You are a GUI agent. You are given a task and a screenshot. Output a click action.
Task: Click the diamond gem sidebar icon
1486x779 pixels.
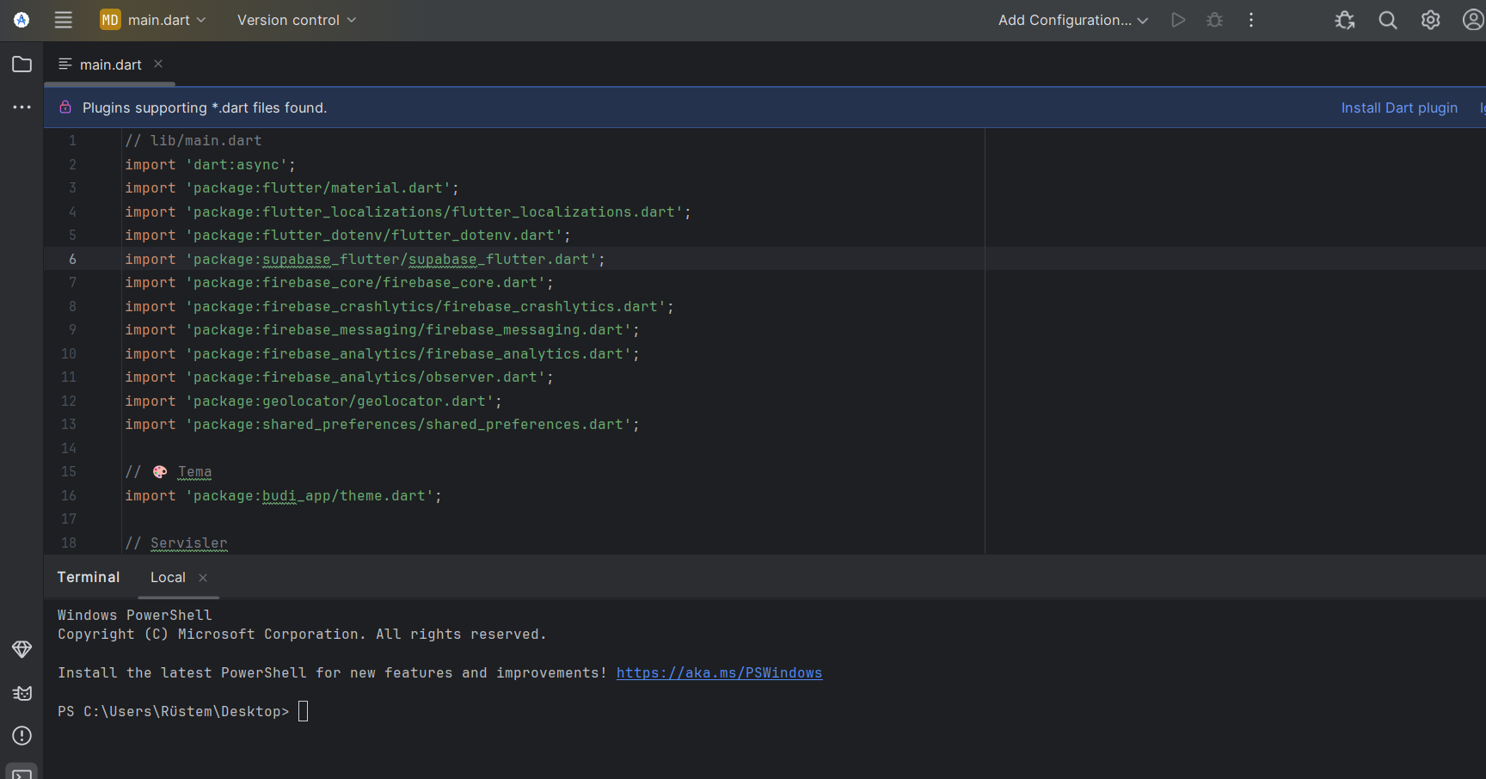tap(21, 649)
